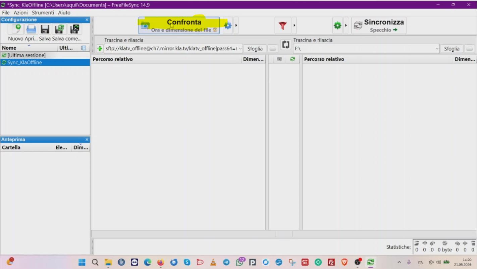
Task: Open Microsoft Edge from the taskbar
Action: (x=148, y=262)
